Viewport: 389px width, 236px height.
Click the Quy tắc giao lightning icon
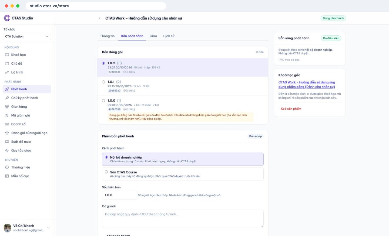pyautogui.click(x=7, y=151)
